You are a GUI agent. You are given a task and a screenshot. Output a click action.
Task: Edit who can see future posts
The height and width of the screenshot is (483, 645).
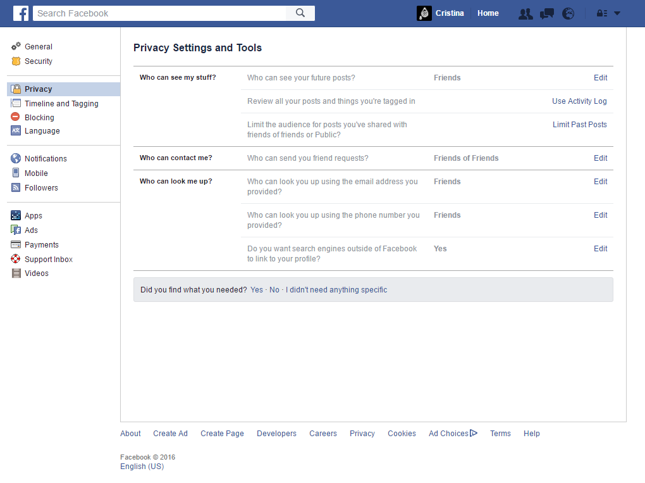[600, 78]
